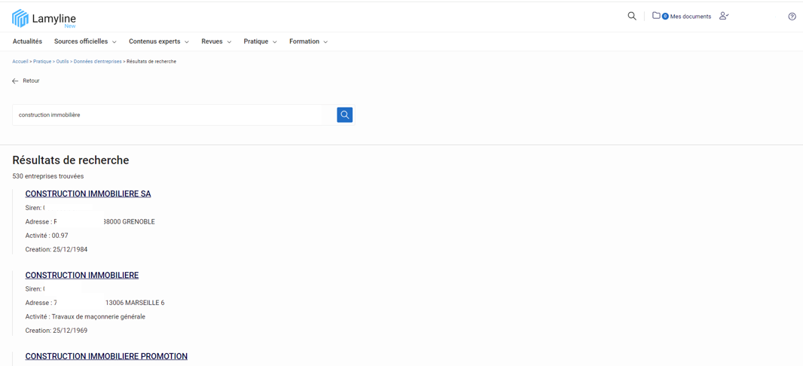The width and height of the screenshot is (803, 366).
Task: Open the Formation dropdown menu
Action: click(308, 41)
